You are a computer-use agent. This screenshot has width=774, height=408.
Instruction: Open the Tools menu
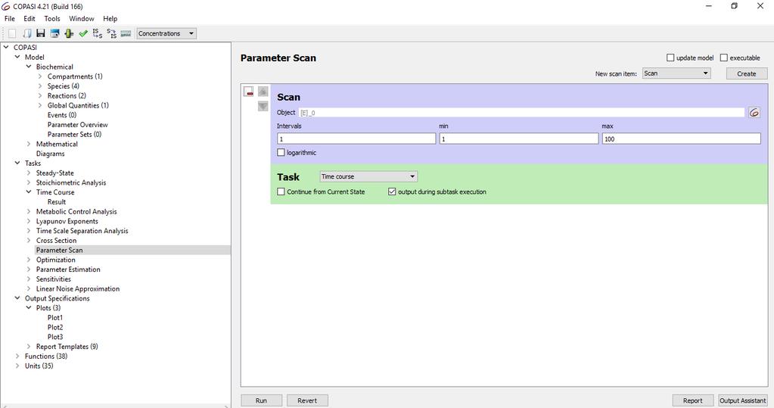(x=52, y=19)
